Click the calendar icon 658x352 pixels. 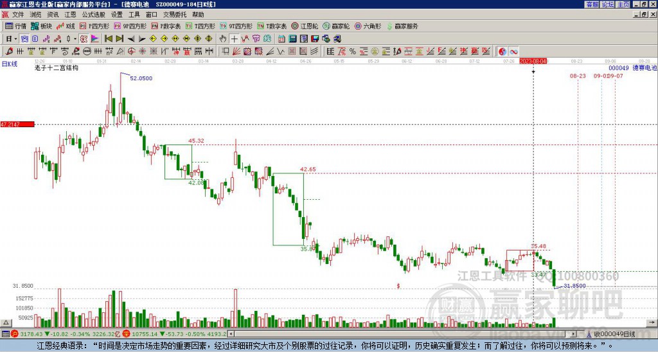click(281, 39)
